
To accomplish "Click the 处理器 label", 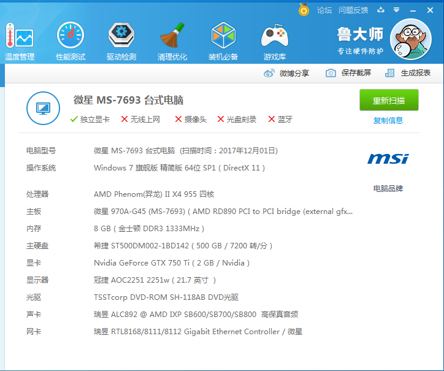I will (x=37, y=194).
